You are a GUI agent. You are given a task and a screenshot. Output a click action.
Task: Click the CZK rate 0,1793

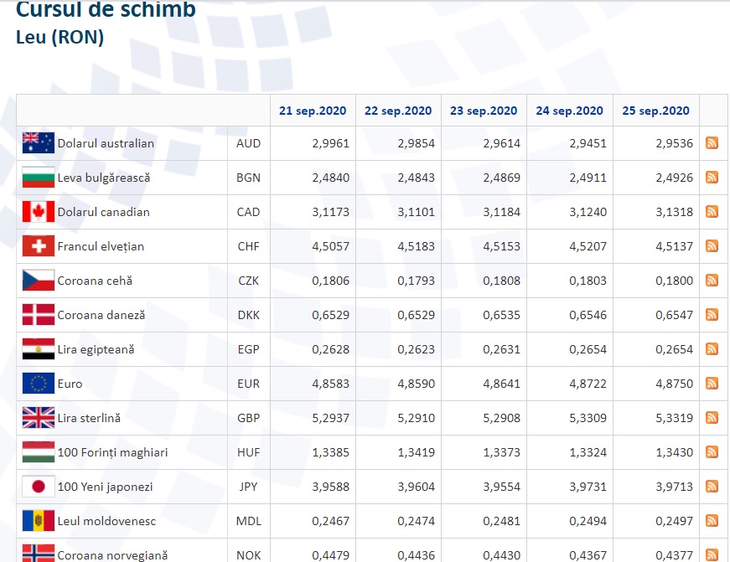point(417,281)
